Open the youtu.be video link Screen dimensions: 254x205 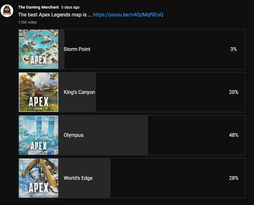pos(128,15)
